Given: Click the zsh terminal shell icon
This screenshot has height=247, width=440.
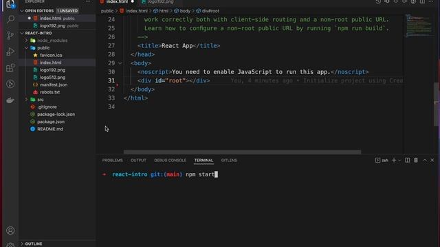Looking at the screenshot, I should (x=377, y=160).
